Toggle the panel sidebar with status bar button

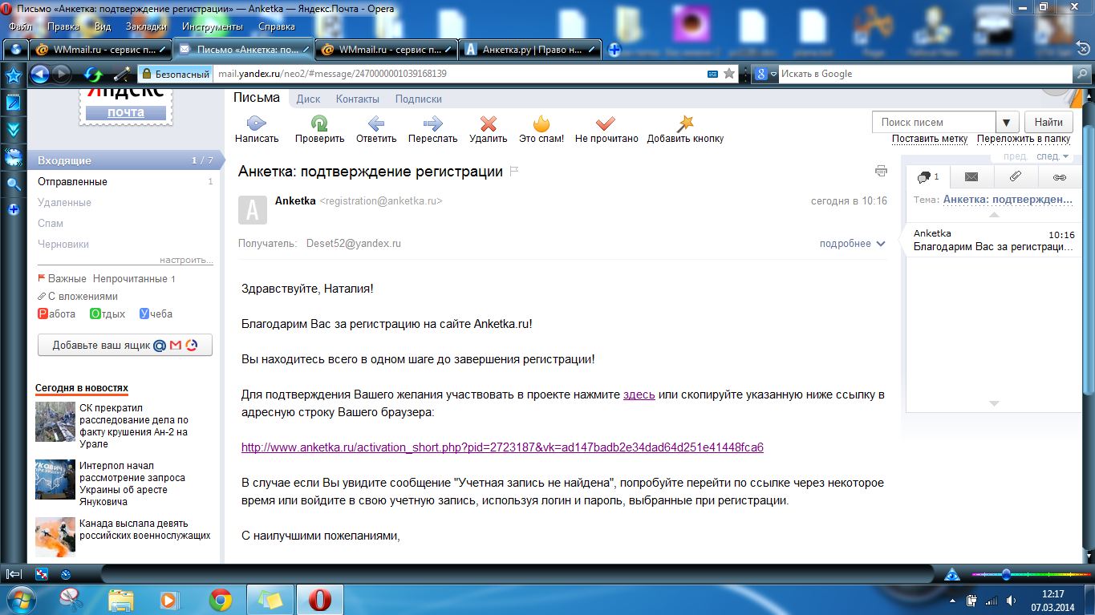14,574
